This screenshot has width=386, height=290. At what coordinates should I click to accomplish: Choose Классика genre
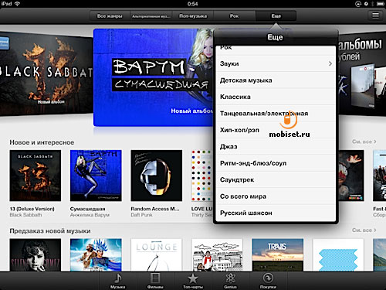pyautogui.click(x=276, y=97)
